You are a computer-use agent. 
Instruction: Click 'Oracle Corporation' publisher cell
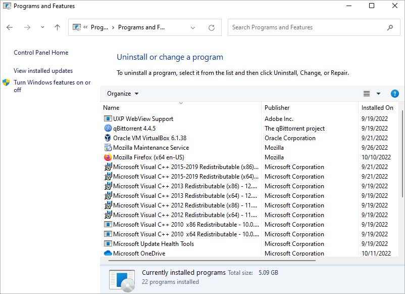290,138
